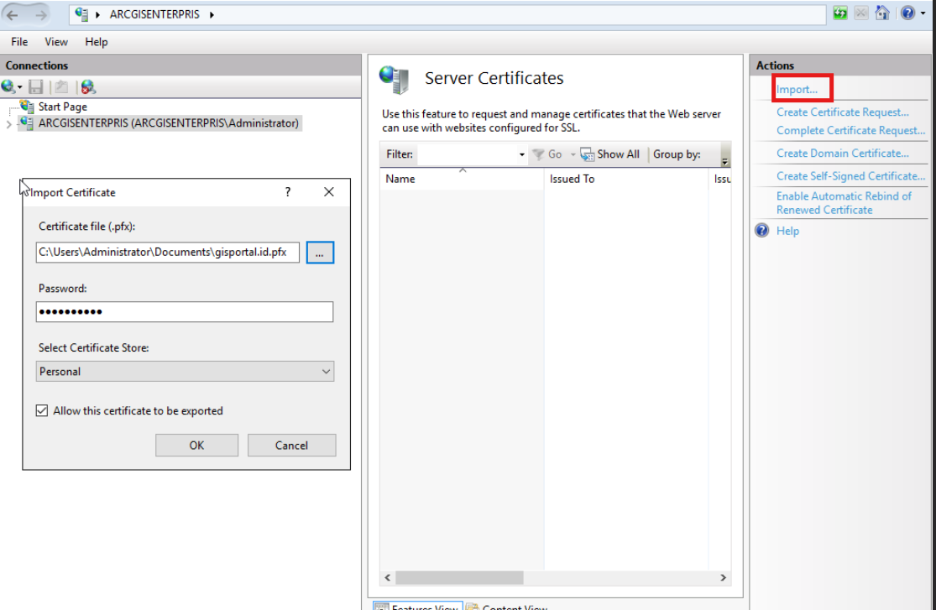Click the save icon in Connections toolbar
Image resolution: width=936 pixels, height=610 pixels.
point(36,87)
